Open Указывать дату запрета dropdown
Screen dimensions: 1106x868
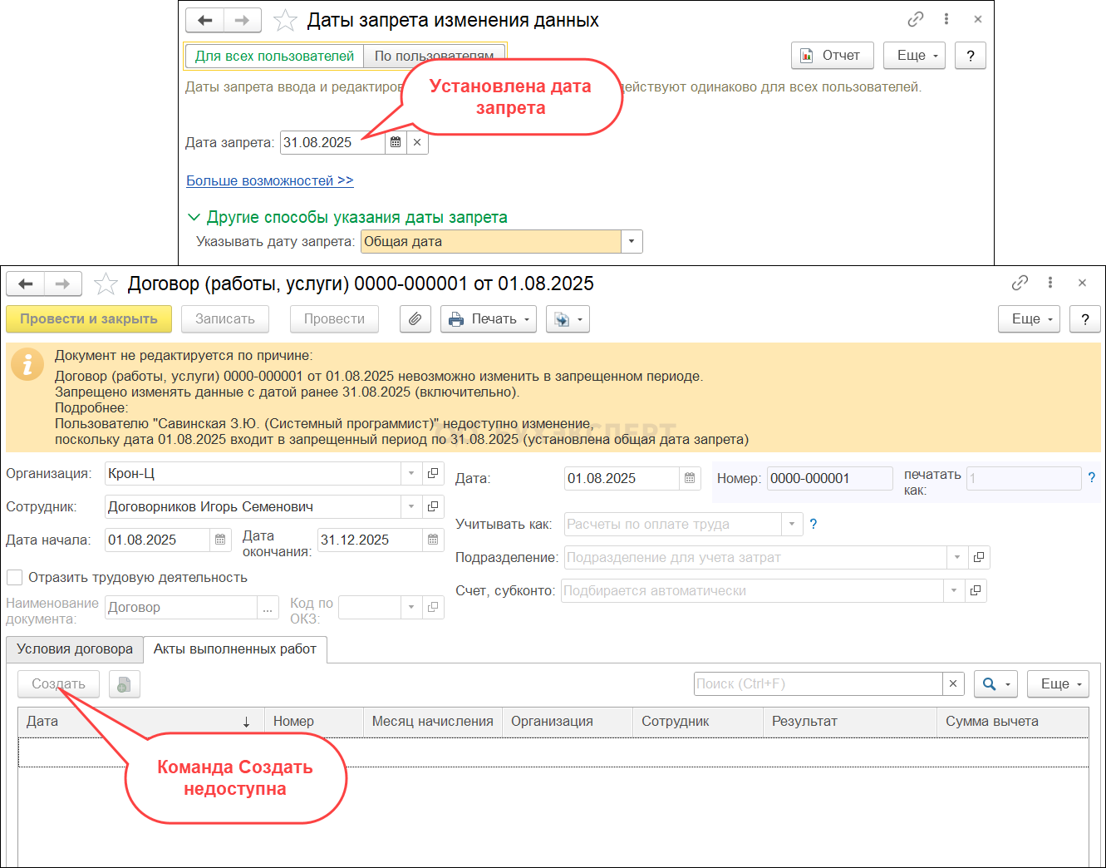pos(632,242)
